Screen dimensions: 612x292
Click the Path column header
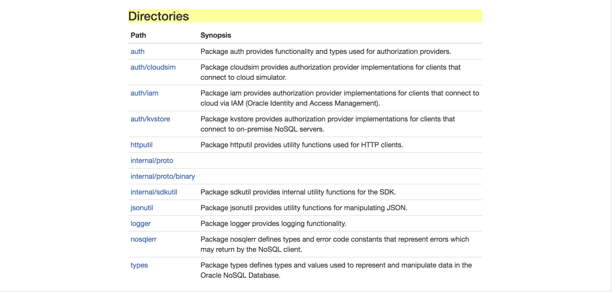point(138,35)
